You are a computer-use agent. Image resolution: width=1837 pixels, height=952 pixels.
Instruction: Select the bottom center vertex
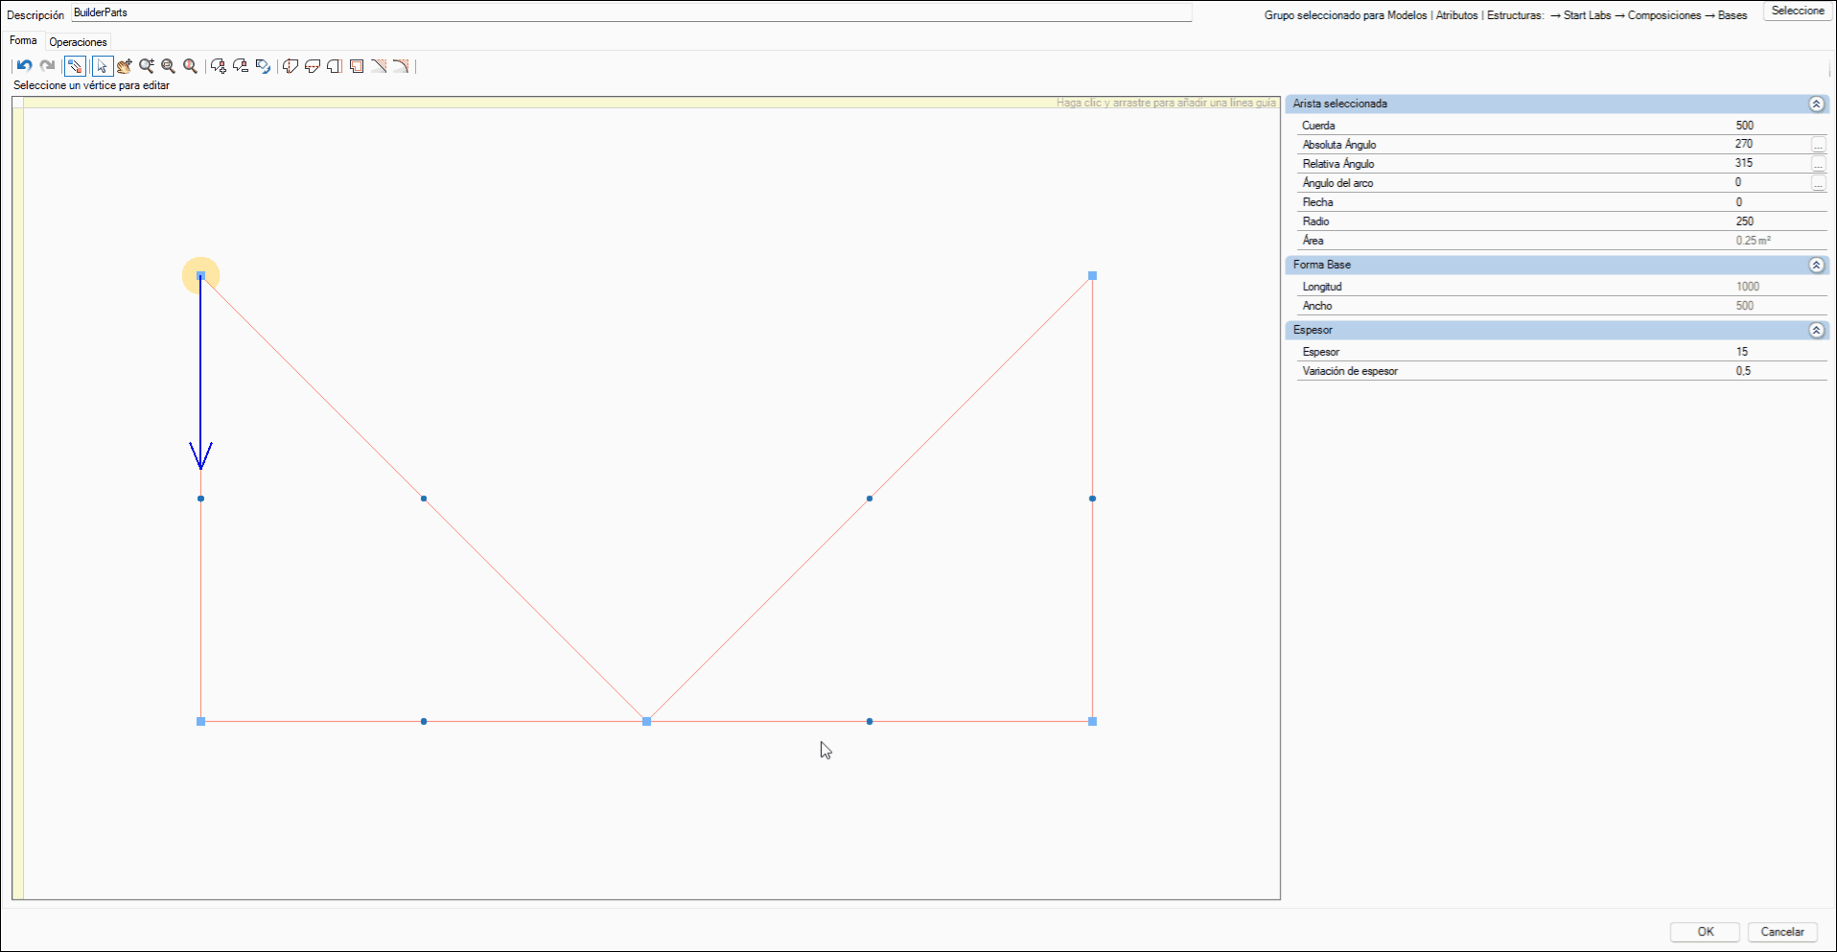click(646, 721)
